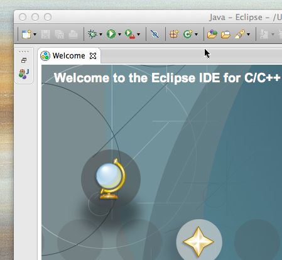This screenshot has width=282, height=260.
Task: Click the Run External Tools toolbox icon
Action: pos(129,34)
